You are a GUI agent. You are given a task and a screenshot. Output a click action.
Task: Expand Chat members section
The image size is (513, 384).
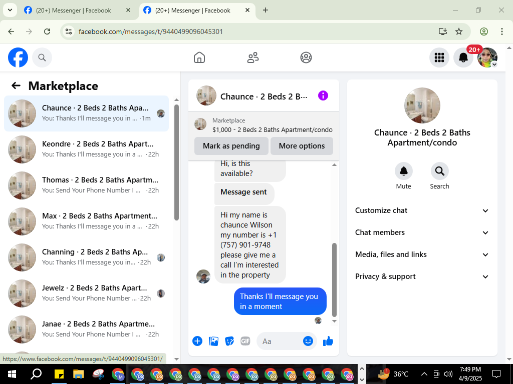(422, 232)
